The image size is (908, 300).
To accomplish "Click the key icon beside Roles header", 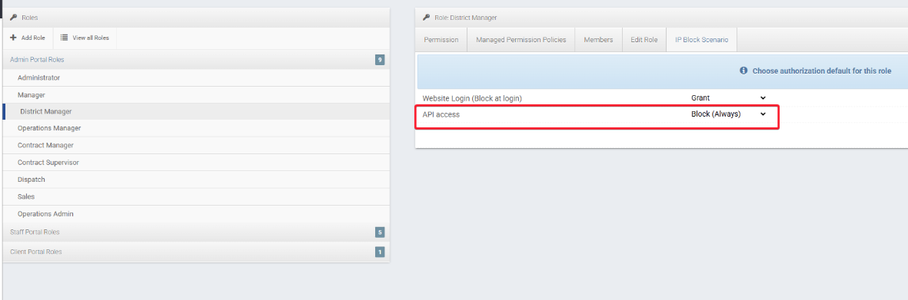I will [13, 18].
